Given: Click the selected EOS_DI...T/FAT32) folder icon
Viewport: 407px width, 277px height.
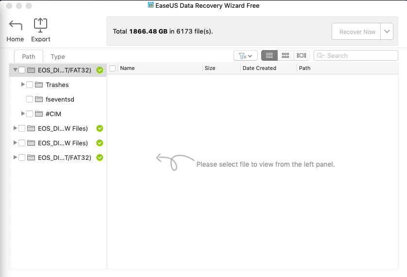Looking at the screenshot, I should [31, 70].
